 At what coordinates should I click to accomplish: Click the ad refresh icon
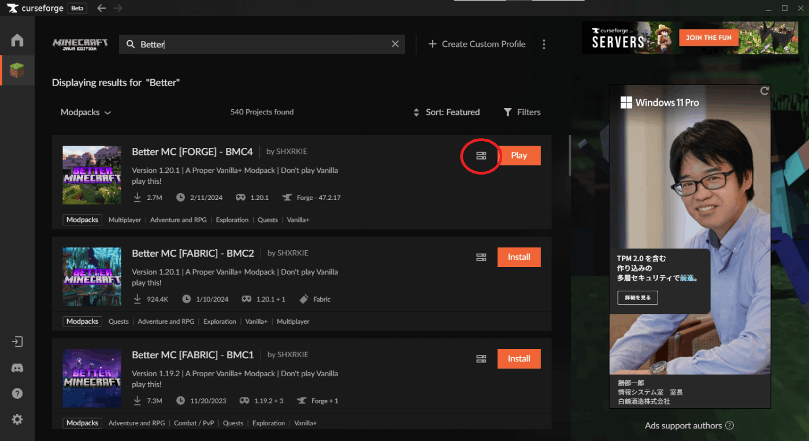point(765,91)
